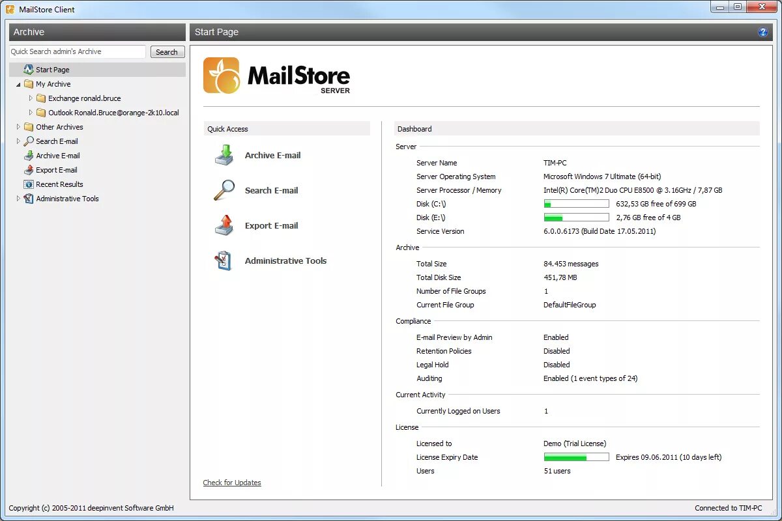Click the Export E-mail icon in the tree

29,170
